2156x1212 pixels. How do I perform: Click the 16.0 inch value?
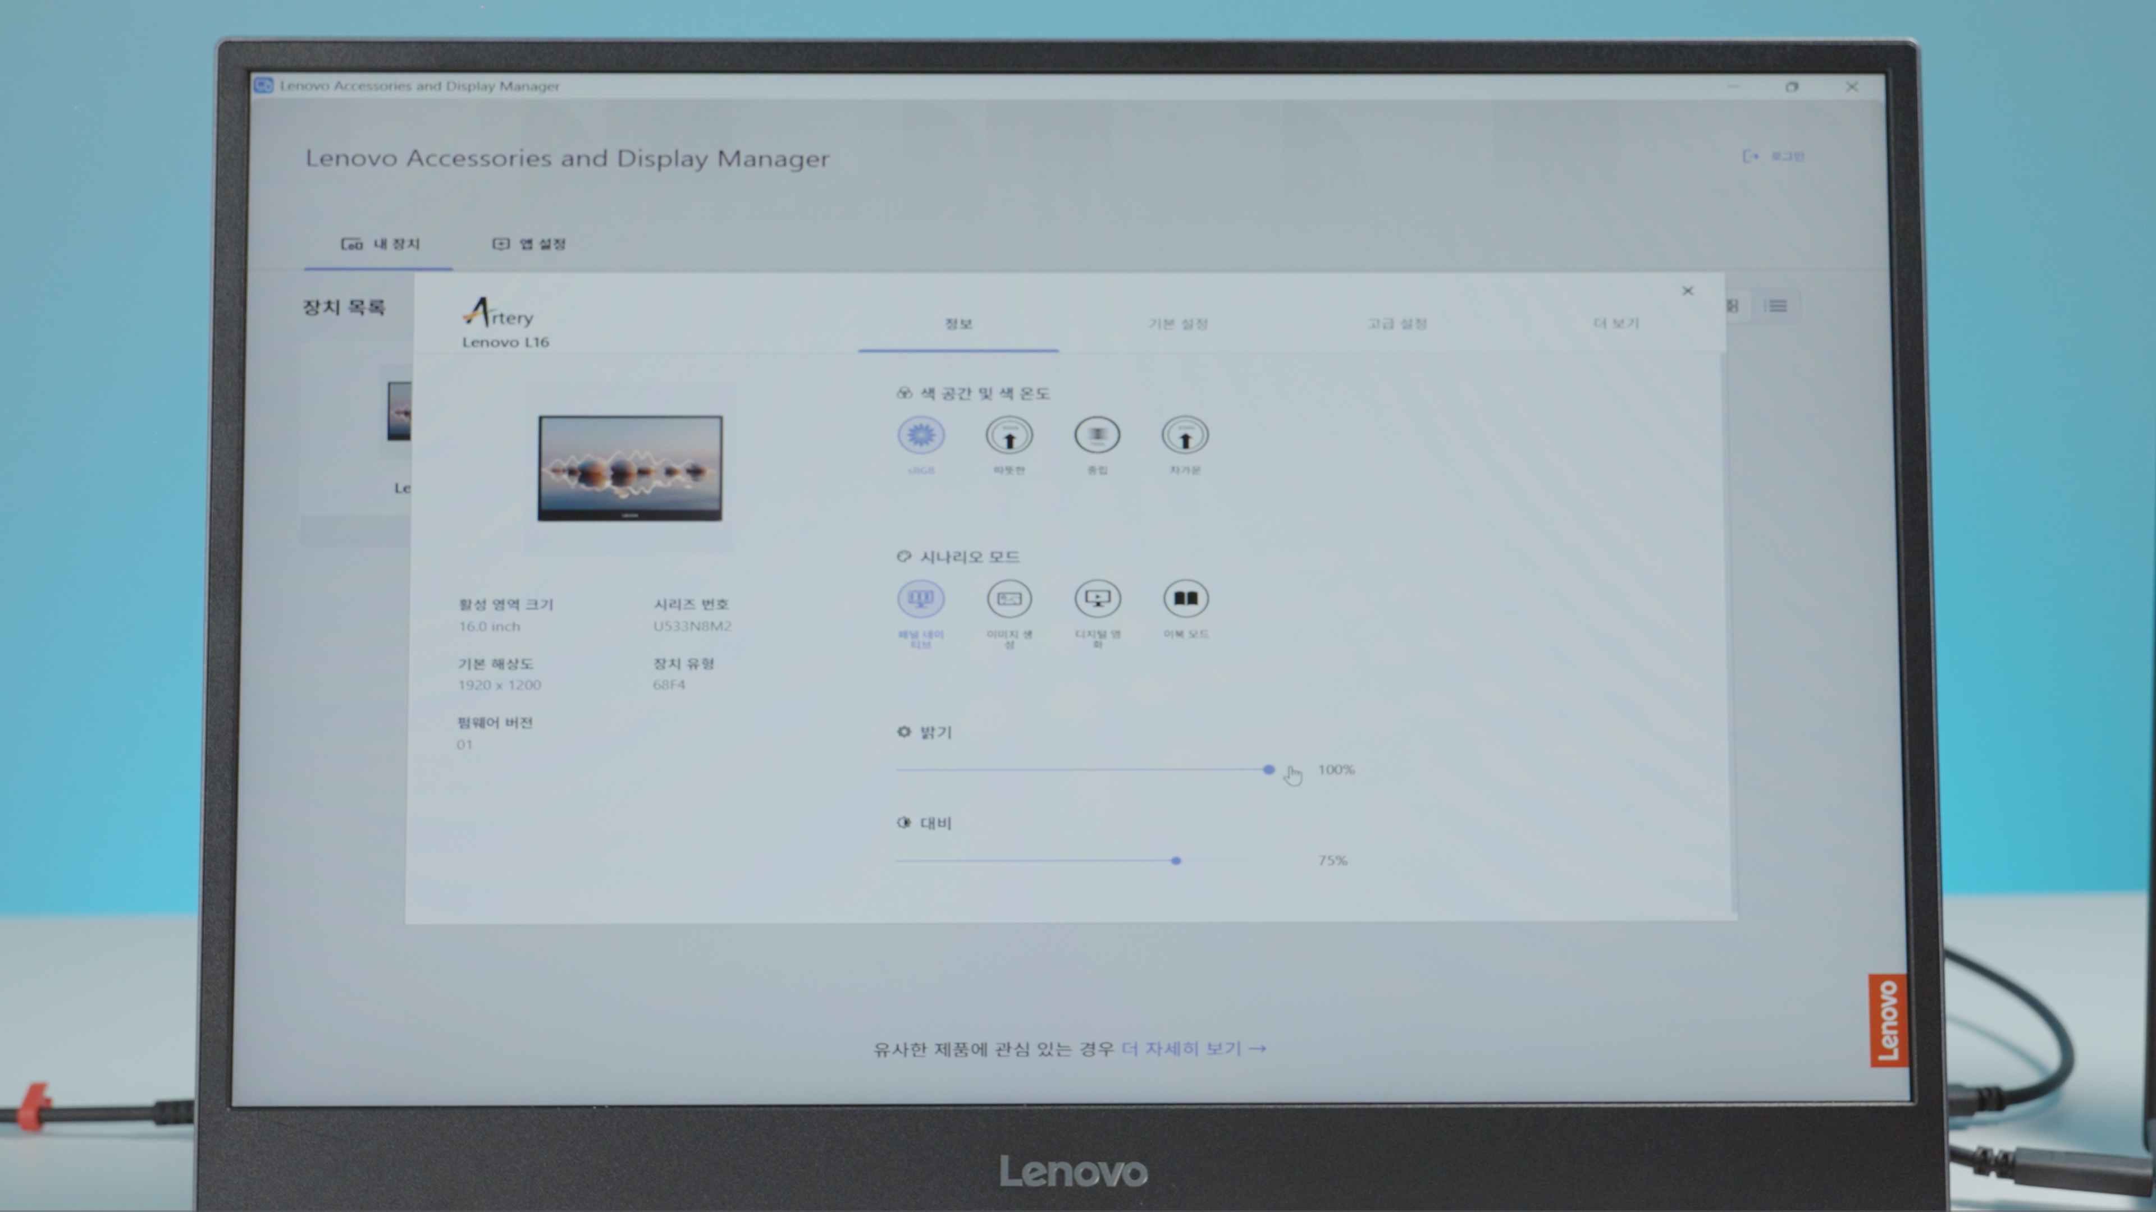490,627
